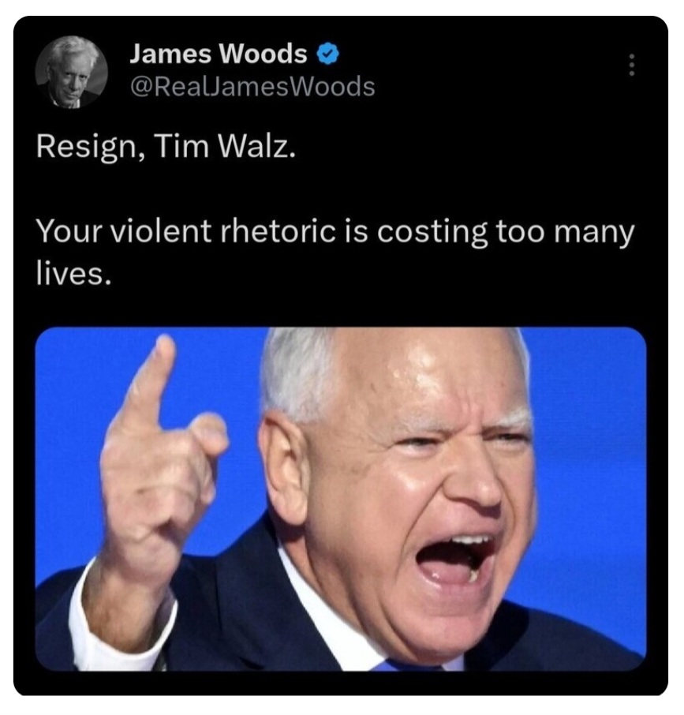
Task: Click the raised pointing finger in the photo
Action: tap(151, 379)
